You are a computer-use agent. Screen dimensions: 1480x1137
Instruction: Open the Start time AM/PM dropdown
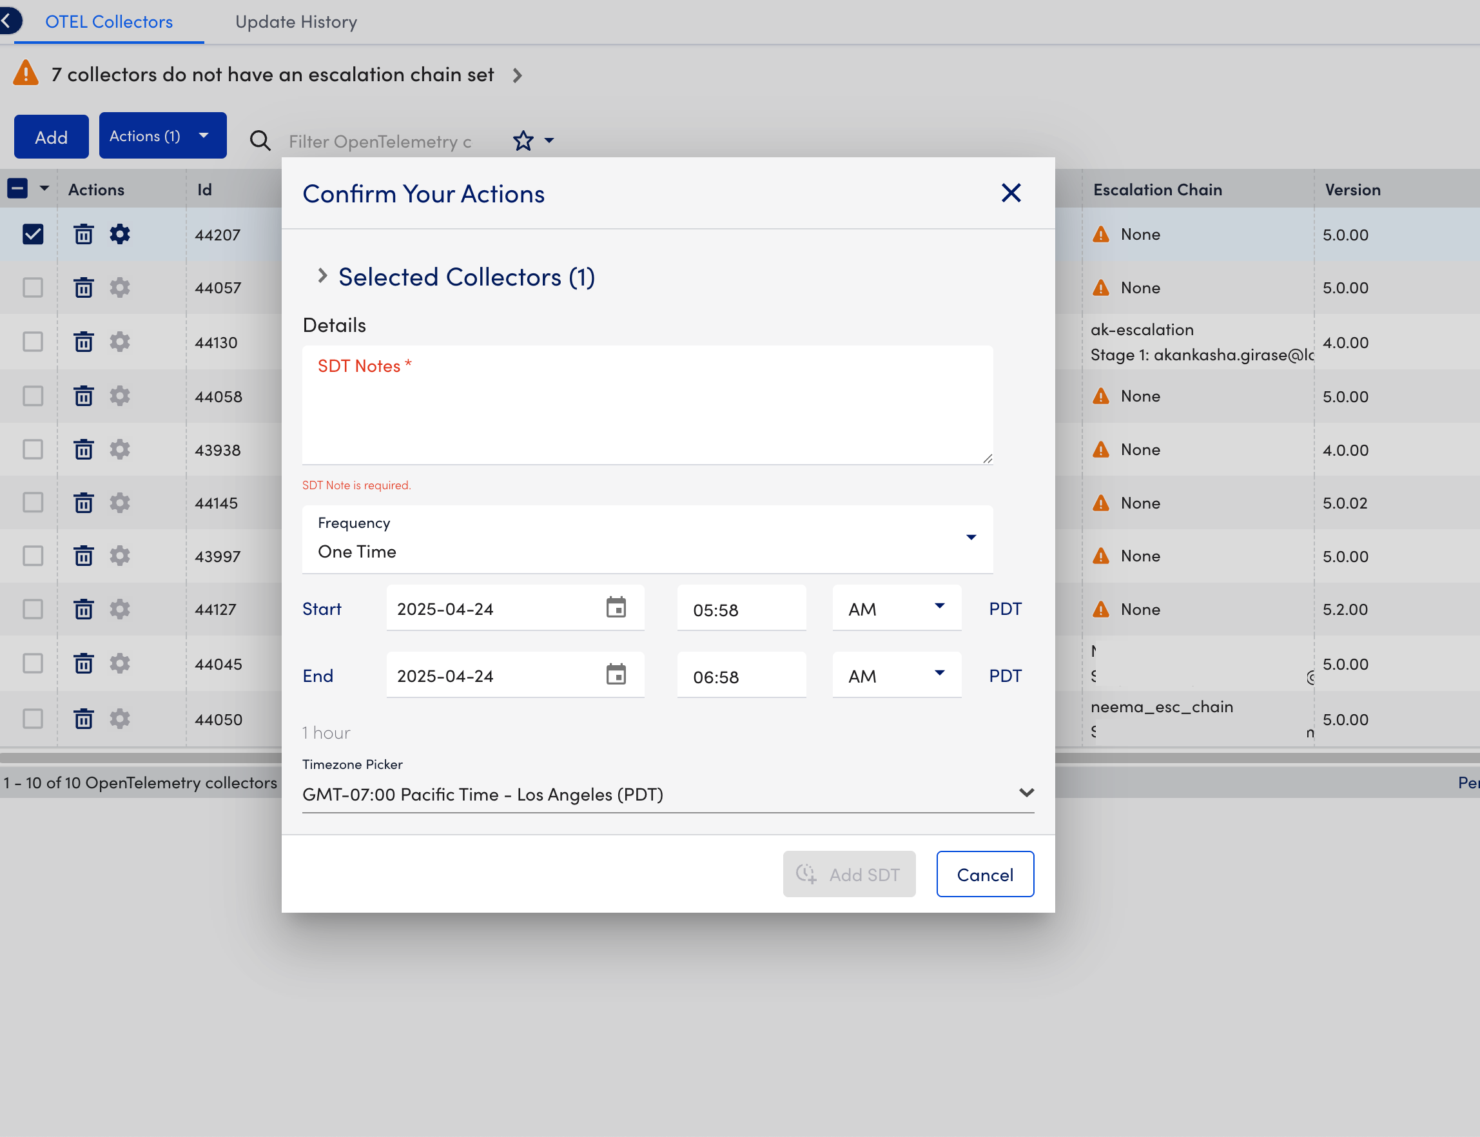897,608
